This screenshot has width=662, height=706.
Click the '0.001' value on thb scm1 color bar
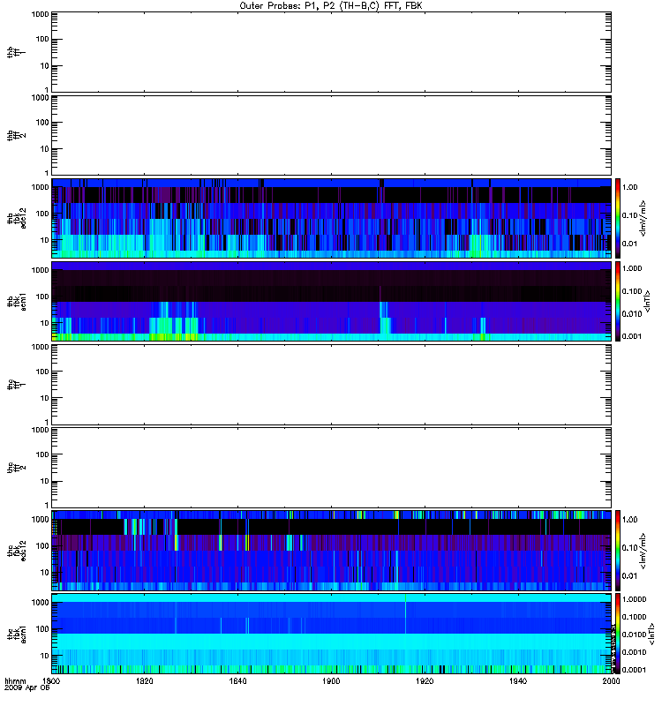coord(632,336)
